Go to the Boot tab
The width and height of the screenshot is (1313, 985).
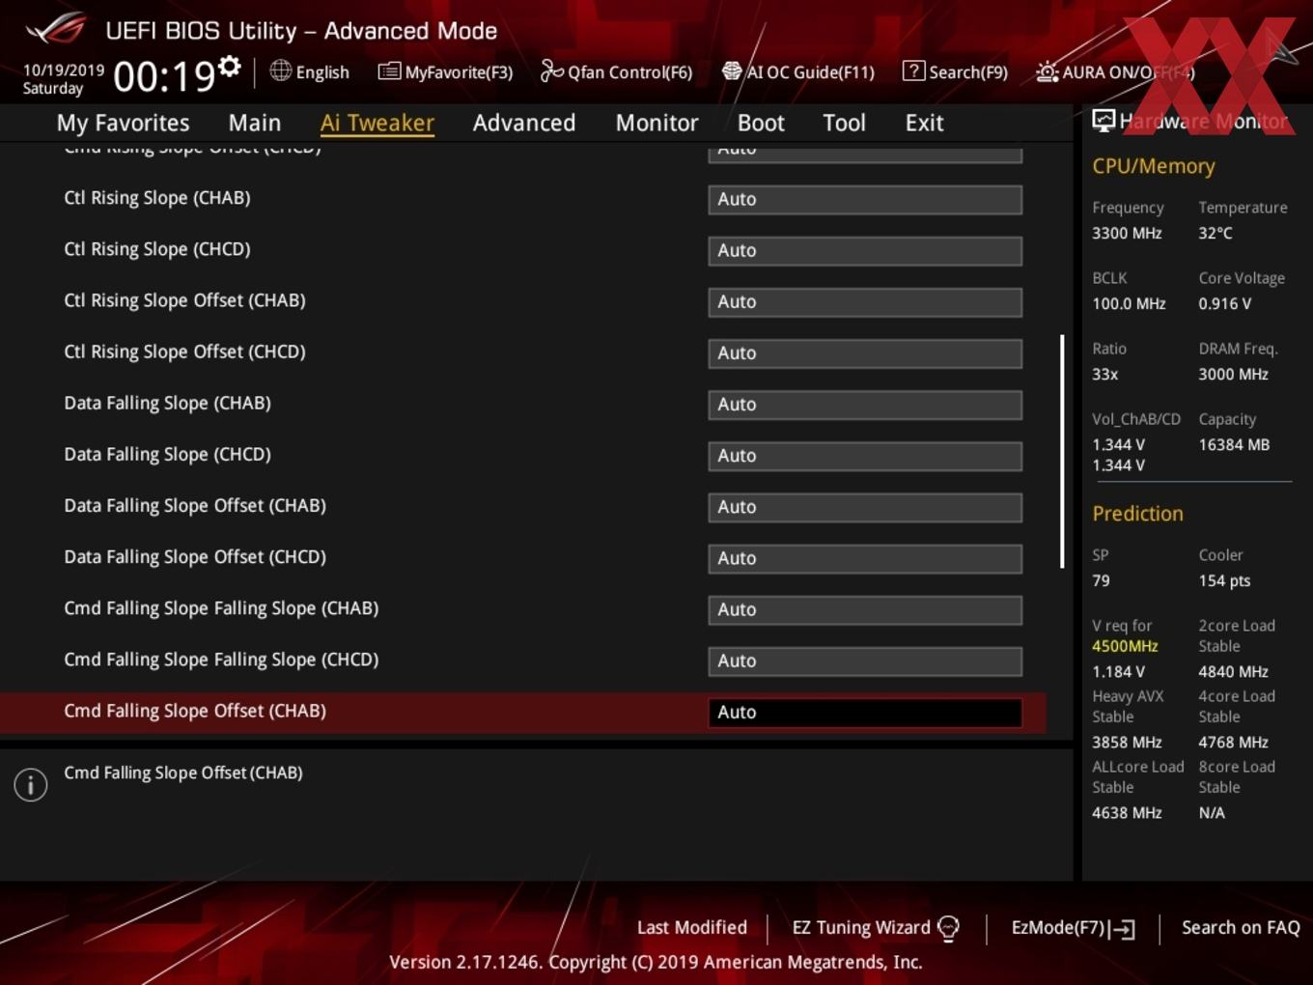tap(761, 123)
